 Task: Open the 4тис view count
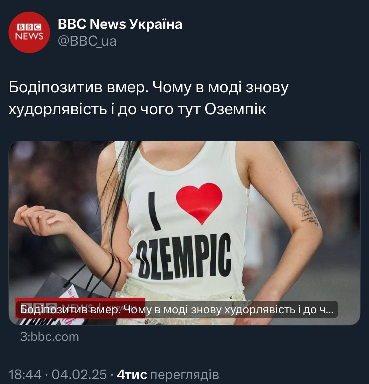(x=132, y=374)
